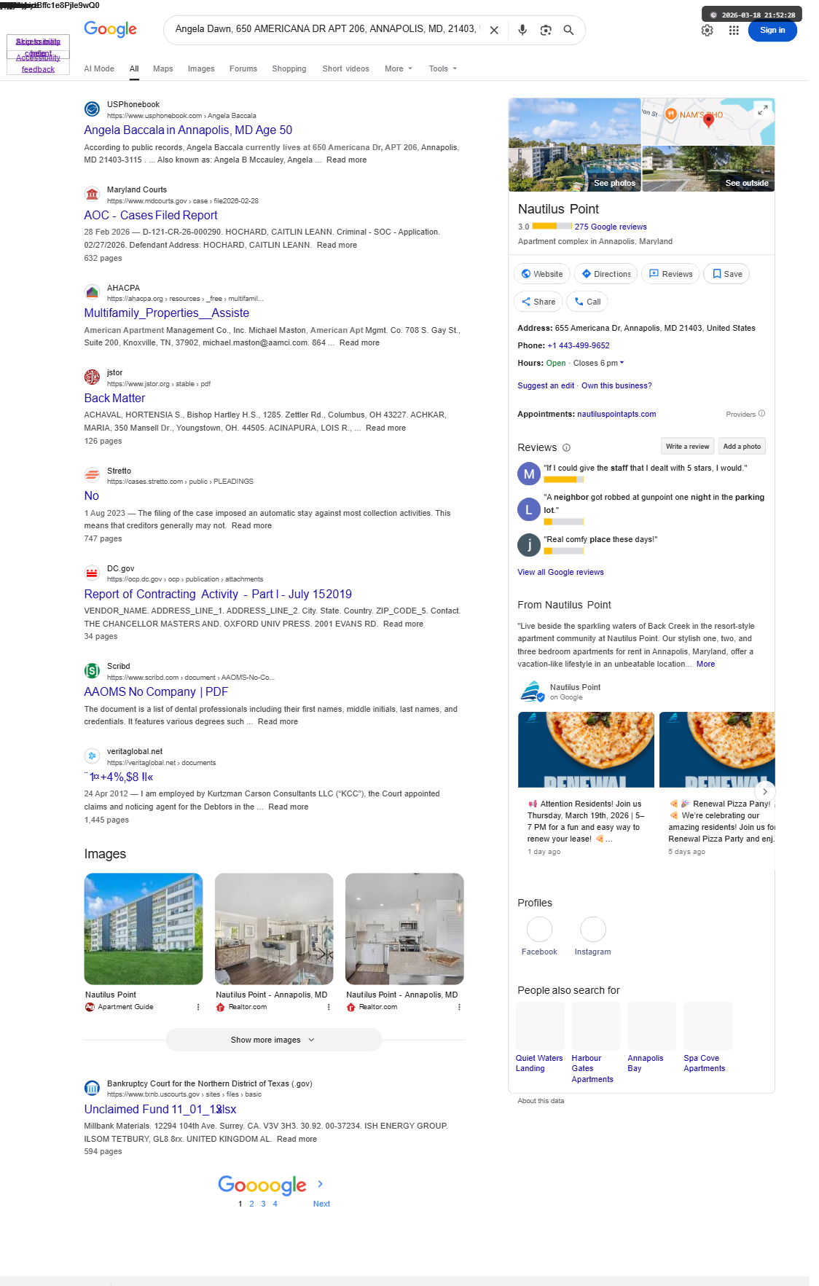Expand the More search filters dropdown

click(399, 68)
